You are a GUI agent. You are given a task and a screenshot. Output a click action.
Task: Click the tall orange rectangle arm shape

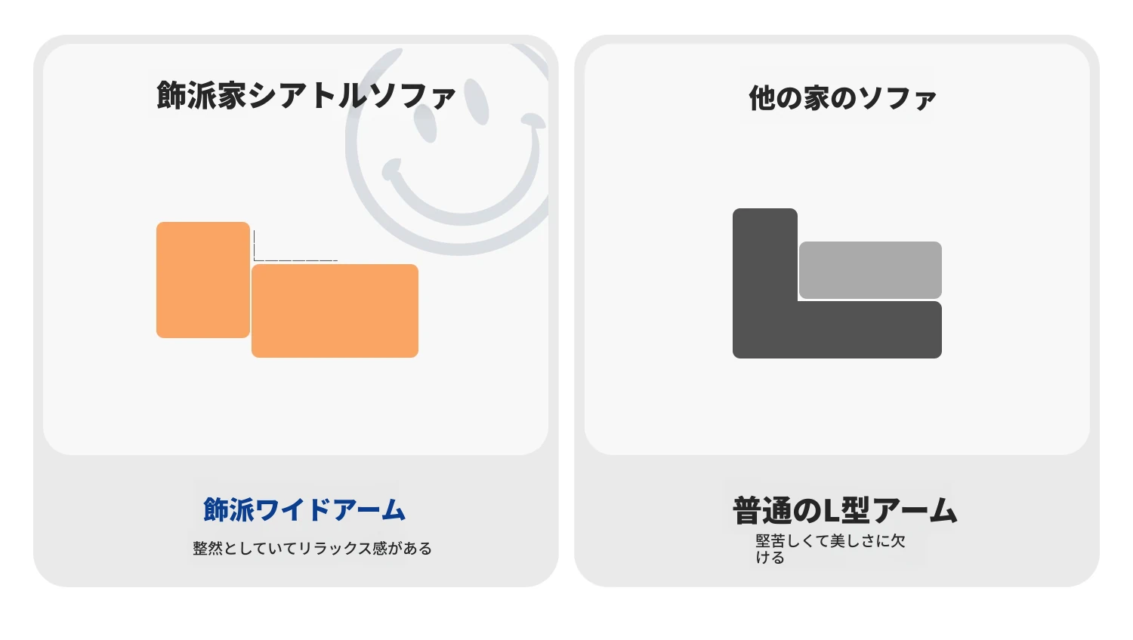203,280
